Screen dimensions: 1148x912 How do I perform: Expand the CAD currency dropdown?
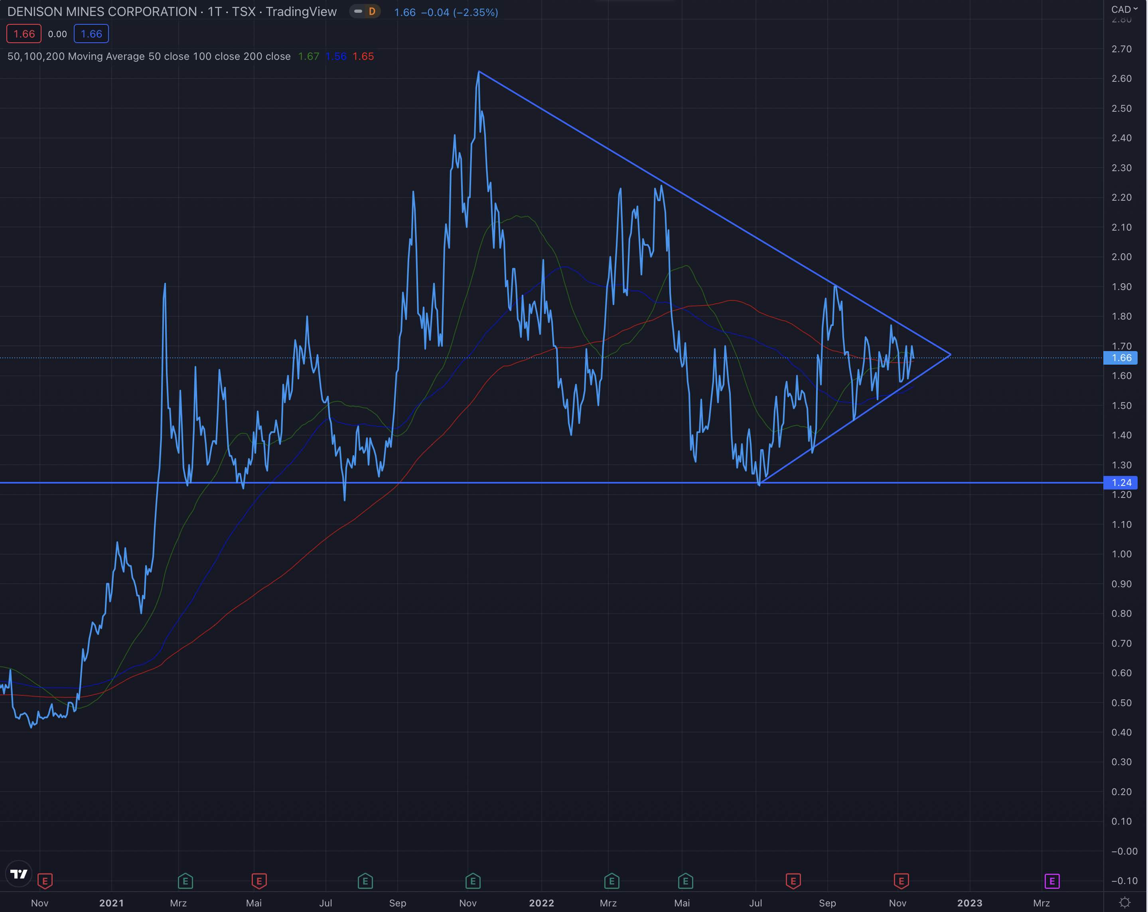[x=1124, y=10]
